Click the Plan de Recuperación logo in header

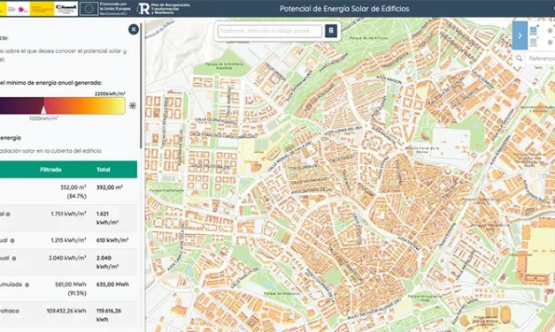[164, 9]
